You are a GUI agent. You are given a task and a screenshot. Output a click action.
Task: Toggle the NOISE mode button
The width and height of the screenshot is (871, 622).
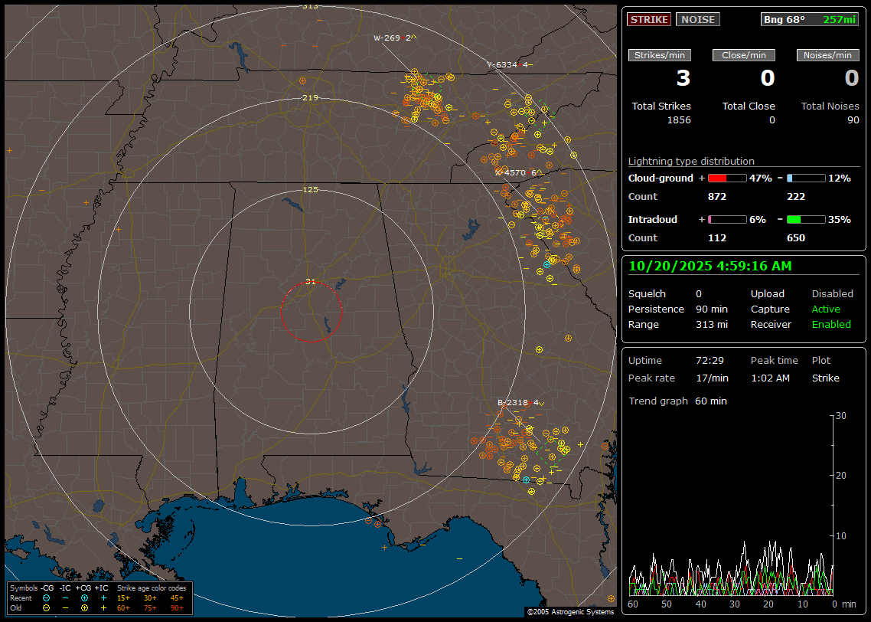tap(697, 19)
